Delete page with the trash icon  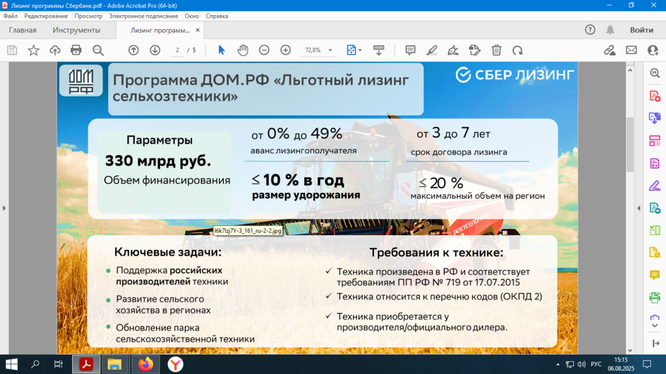click(x=496, y=50)
